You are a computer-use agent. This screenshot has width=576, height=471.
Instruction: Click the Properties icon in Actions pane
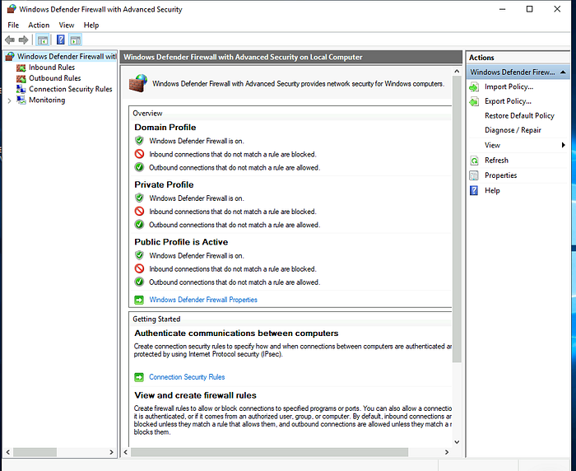pyautogui.click(x=474, y=175)
